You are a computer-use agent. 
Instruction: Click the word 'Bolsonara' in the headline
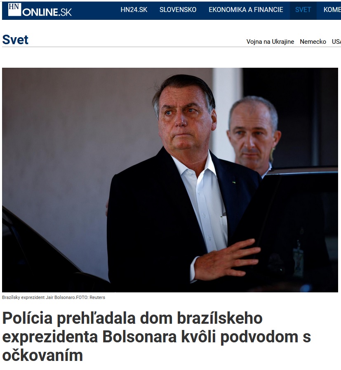click(139, 337)
